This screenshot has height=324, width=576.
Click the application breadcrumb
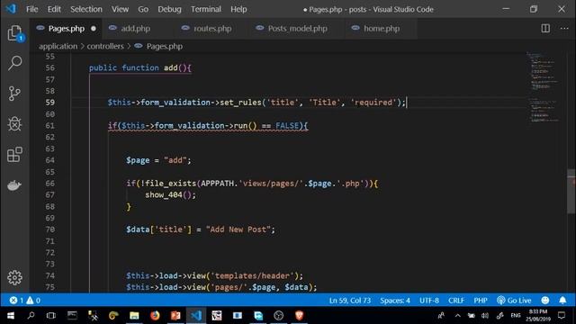click(58, 46)
